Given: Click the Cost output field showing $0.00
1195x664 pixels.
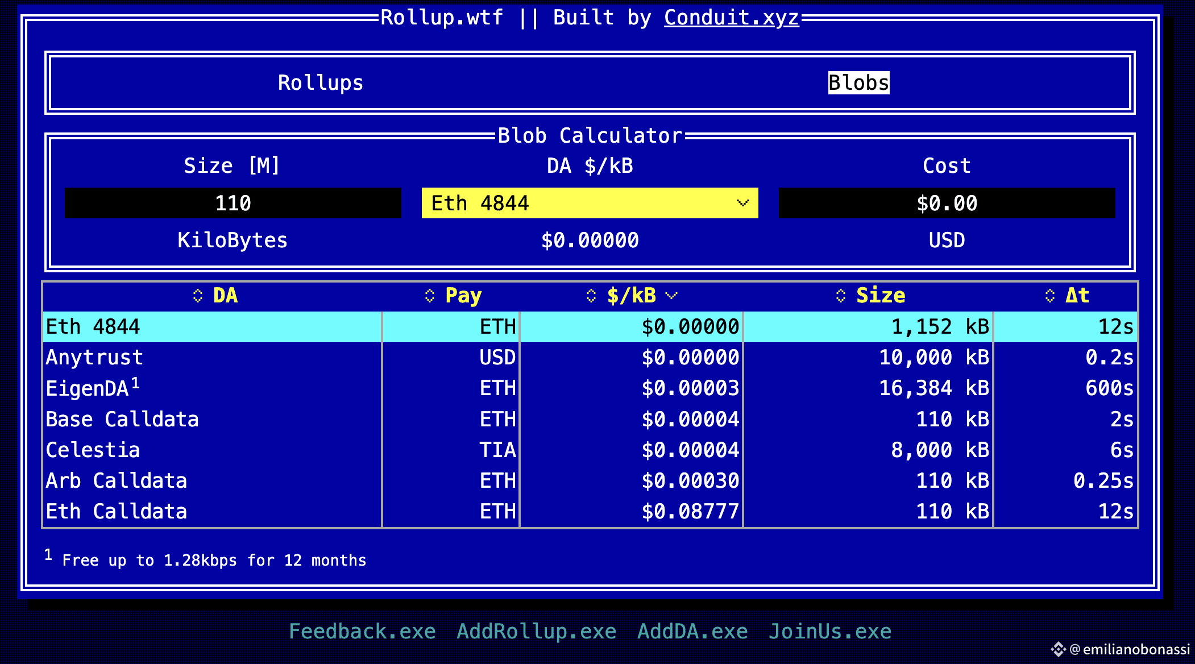Looking at the screenshot, I should pyautogui.click(x=947, y=203).
